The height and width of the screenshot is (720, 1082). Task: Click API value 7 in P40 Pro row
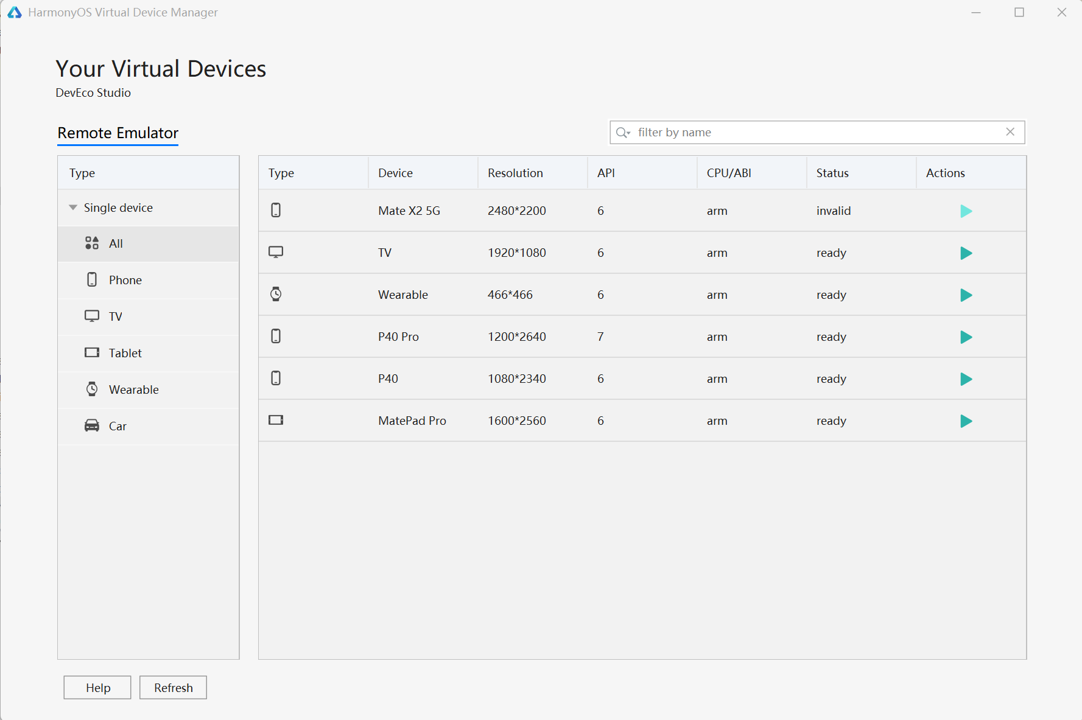pyautogui.click(x=600, y=337)
